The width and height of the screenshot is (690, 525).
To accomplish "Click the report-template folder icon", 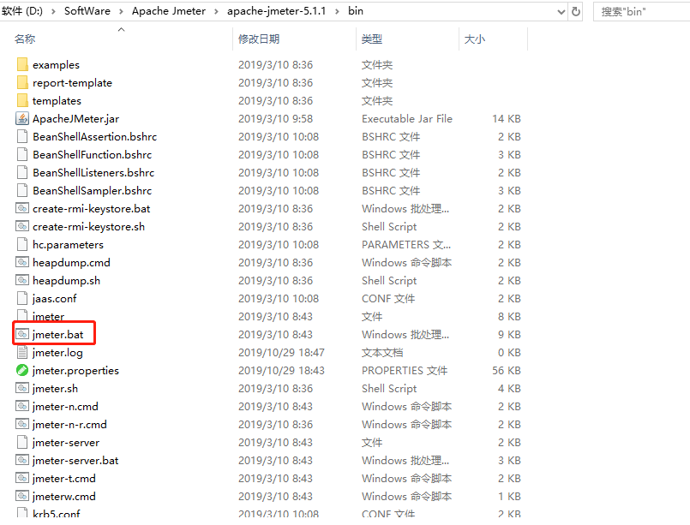I will pos(22,83).
